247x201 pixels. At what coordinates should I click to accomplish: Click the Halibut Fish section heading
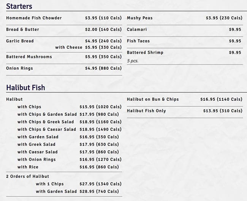click(25, 87)
